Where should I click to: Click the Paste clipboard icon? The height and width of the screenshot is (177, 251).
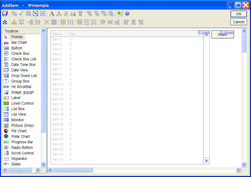[x=28, y=13]
